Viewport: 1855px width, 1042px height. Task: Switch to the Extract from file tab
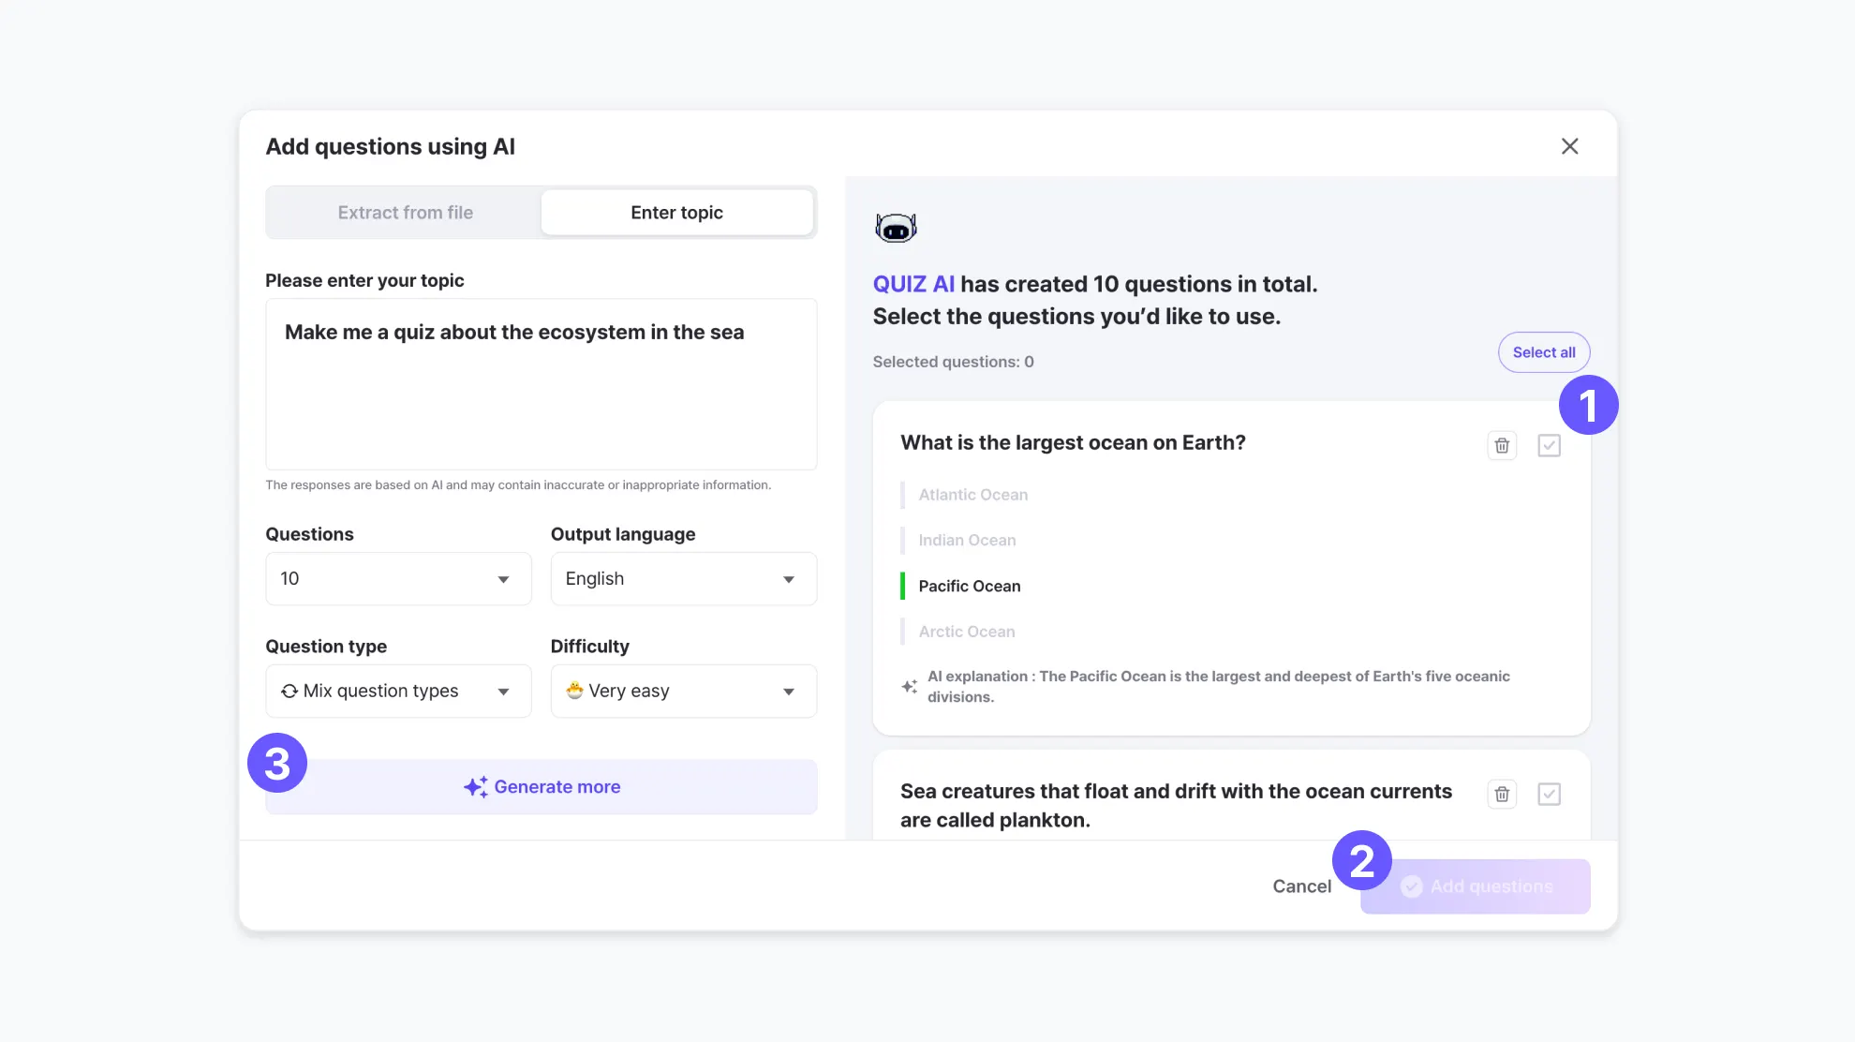[405, 213]
